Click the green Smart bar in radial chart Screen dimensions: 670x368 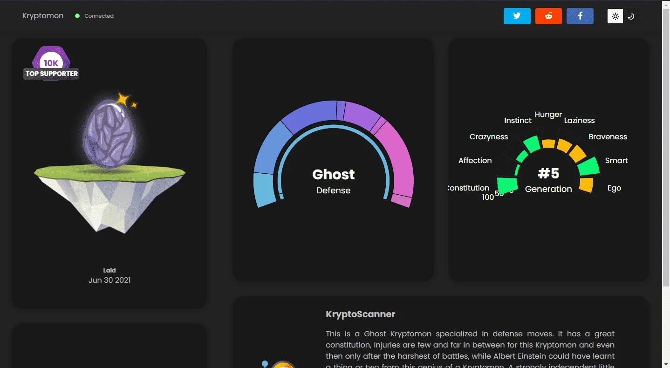pyautogui.click(x=589, y=167)
